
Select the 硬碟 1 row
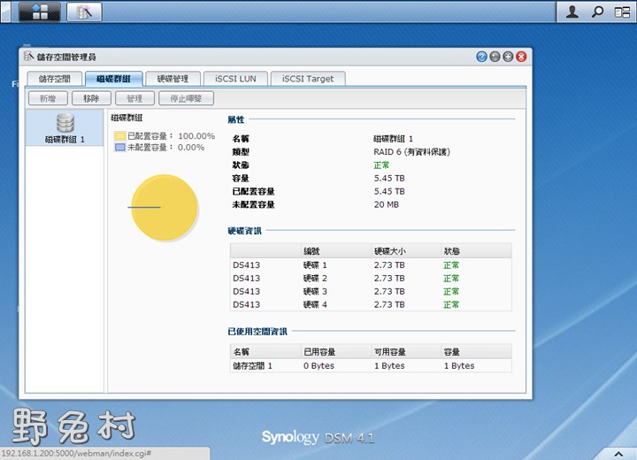pos(371,265)
